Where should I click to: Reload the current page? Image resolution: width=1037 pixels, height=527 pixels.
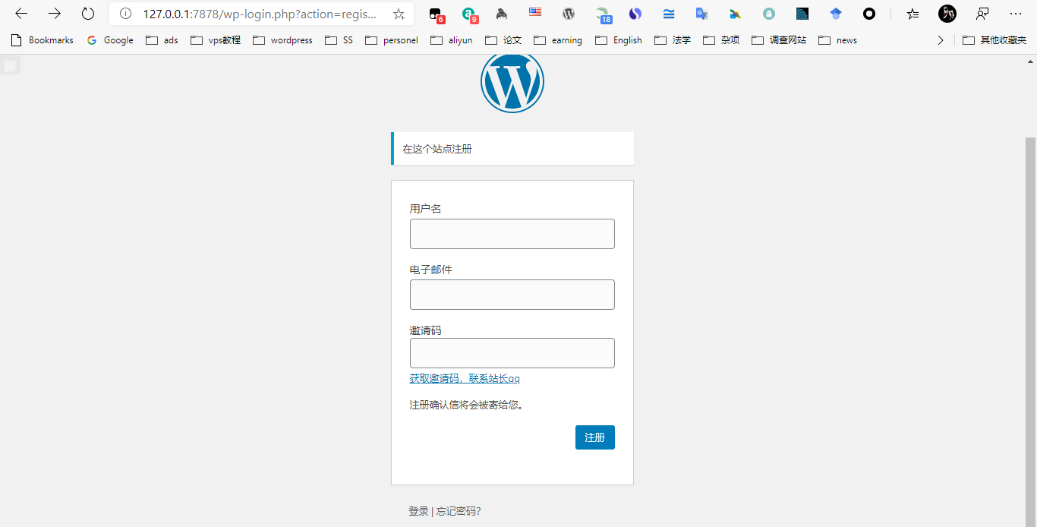(88, 14)
